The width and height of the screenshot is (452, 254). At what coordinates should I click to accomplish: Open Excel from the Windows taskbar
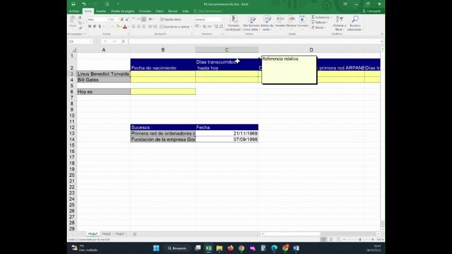(208, 248)
